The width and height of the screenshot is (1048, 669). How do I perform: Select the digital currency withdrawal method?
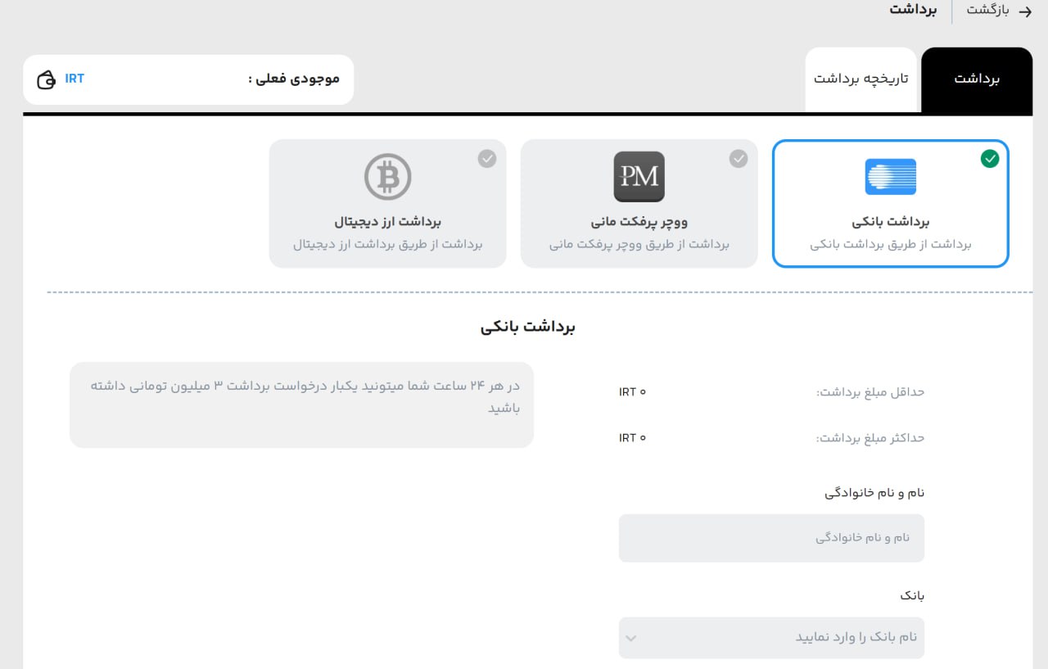point(387,203)
